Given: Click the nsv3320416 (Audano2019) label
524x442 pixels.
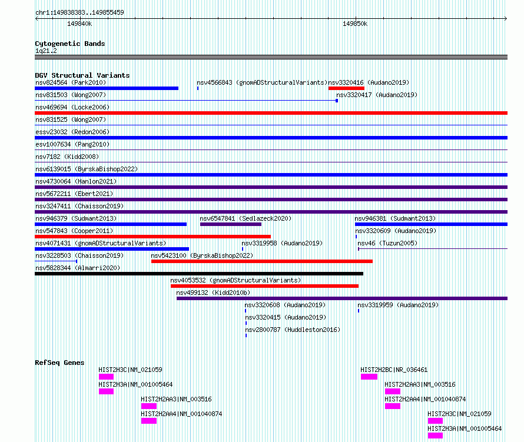Looking at the screenshot, I should (369, 82).
